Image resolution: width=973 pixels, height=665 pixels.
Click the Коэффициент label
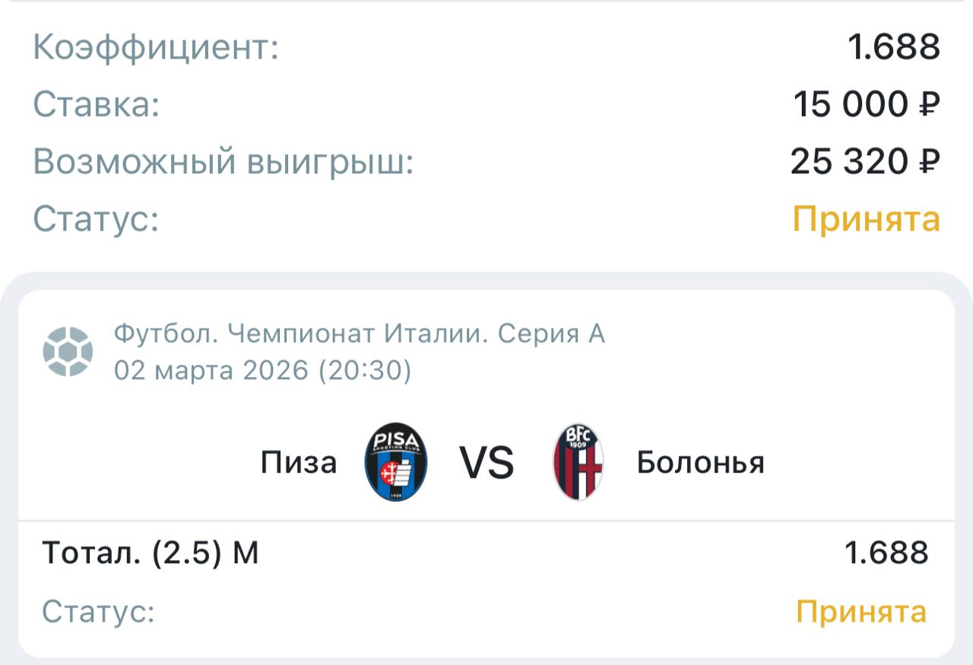tap(156, 47)
